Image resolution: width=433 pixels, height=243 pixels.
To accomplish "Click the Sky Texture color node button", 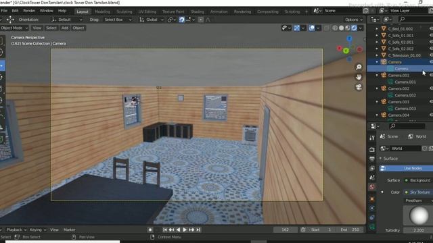I will 418,192.
